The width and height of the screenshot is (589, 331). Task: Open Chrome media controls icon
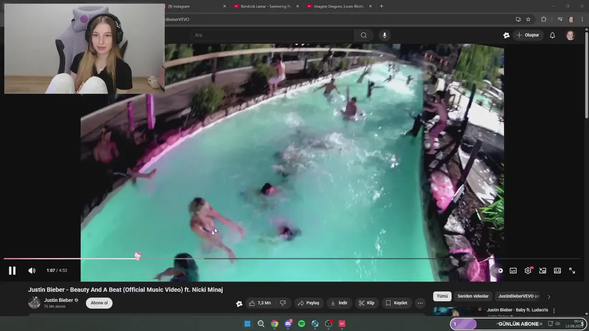[560, 19]
